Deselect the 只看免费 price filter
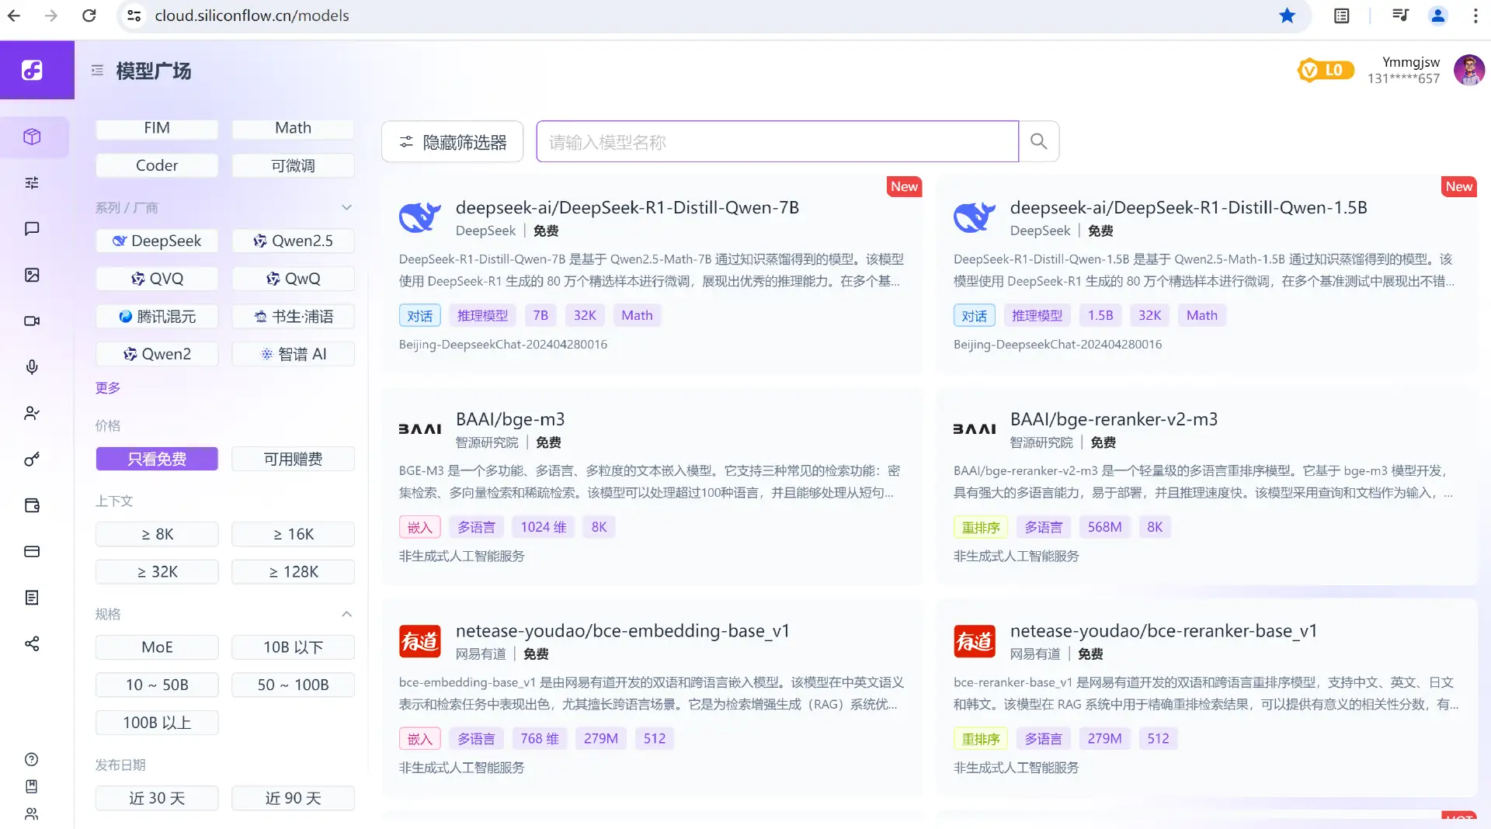Viewport: 1491px width, 829px height. click(x=157, y=459)
